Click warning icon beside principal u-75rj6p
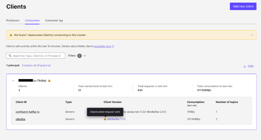The height and width of the screenshot is (140, 261). coord(49,81)
